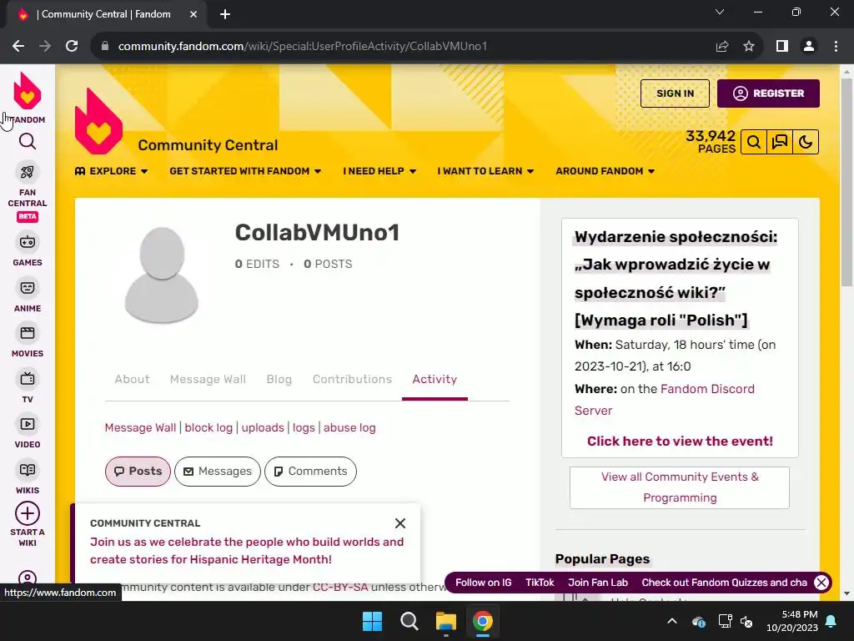Open the CC-BY-SA license link
The height and width of the screenshot is (641, 854).
click(x=340, y=588)
